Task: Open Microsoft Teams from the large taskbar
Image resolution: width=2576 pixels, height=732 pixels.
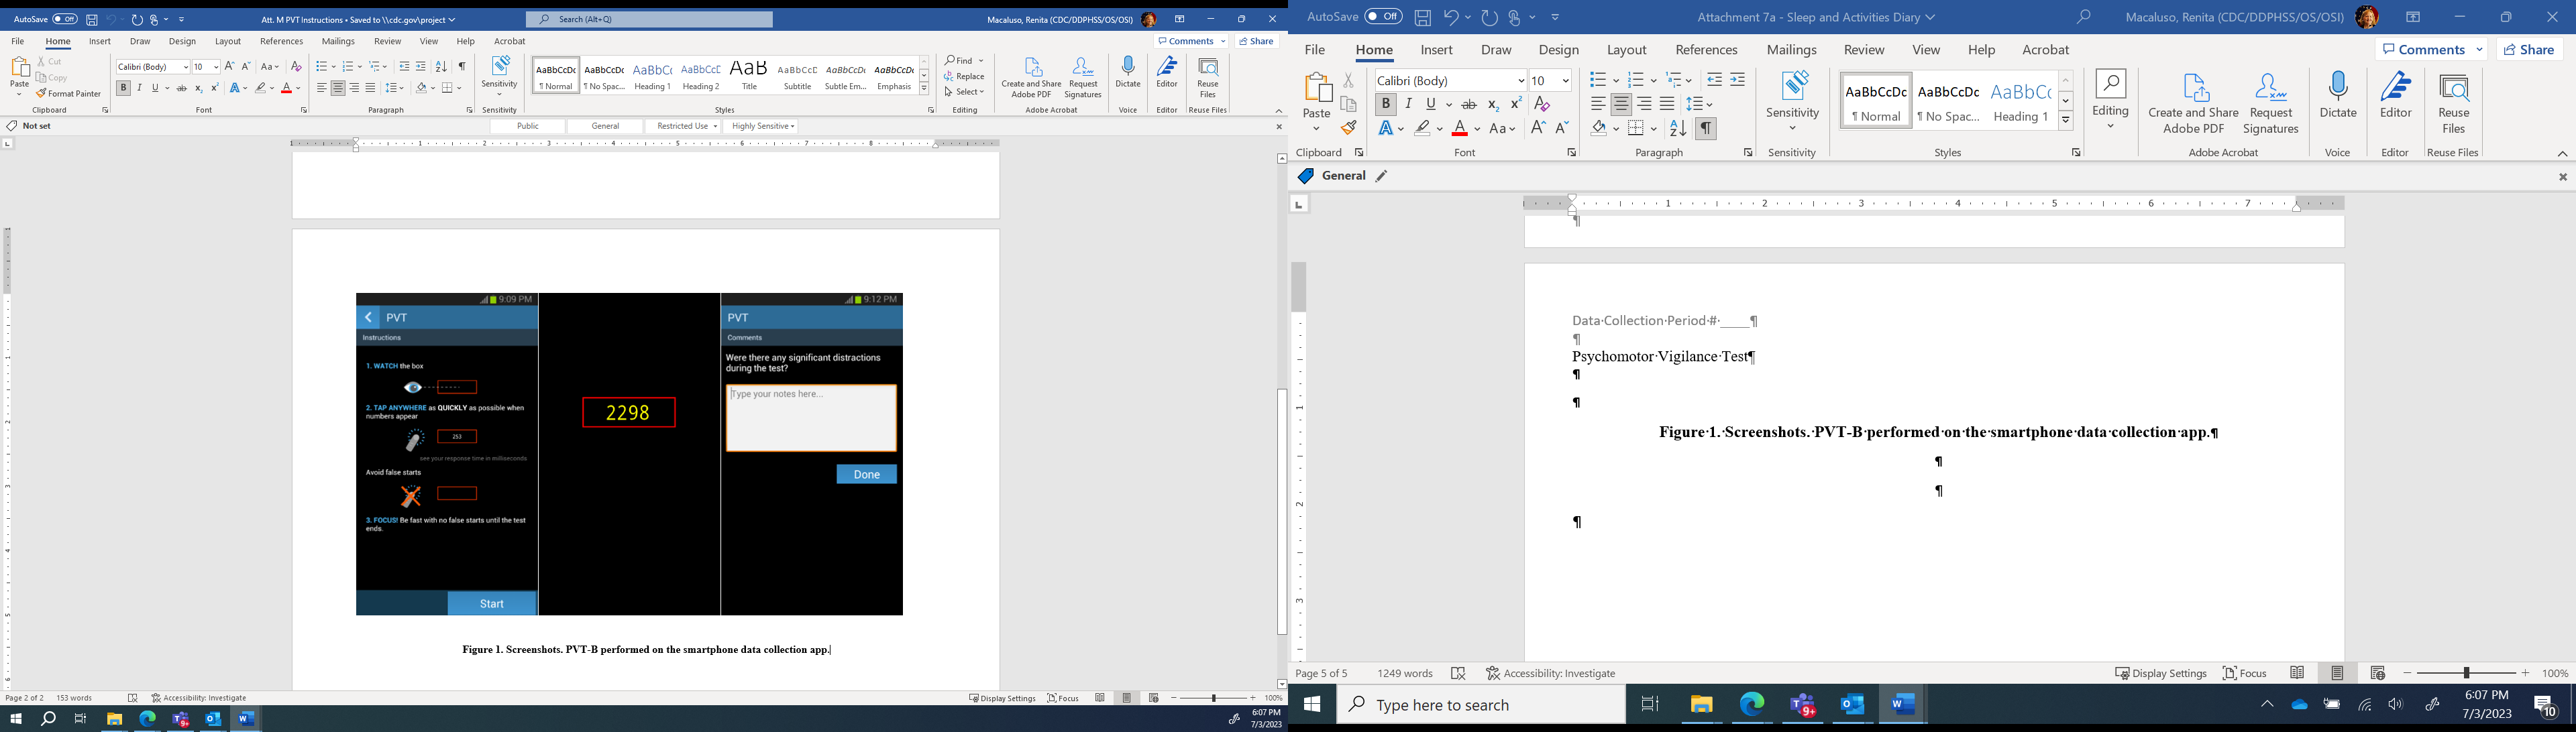Action: tap(1802, 706)
